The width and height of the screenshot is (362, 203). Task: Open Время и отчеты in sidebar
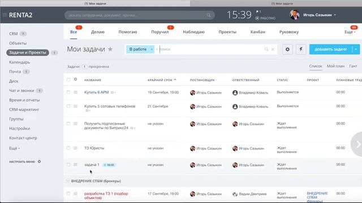click(24, 100)
